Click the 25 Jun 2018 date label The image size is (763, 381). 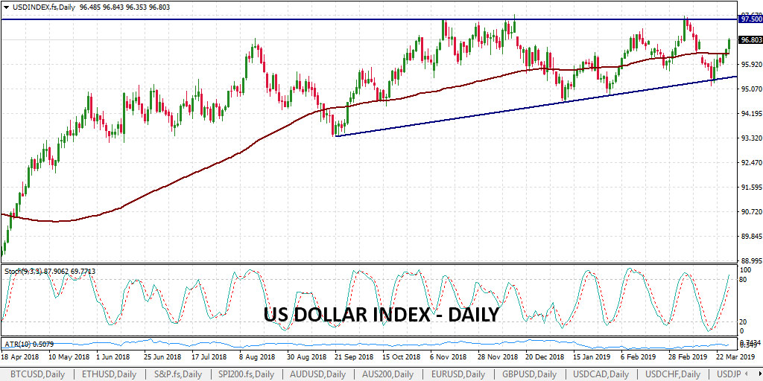tap(162, 356)
